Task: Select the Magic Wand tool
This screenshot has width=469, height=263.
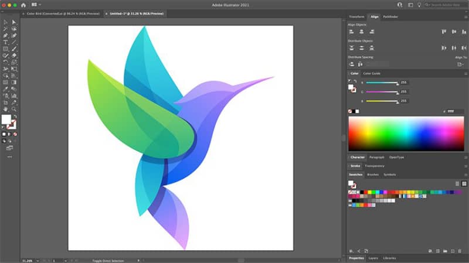Action: tap(5, 29)
